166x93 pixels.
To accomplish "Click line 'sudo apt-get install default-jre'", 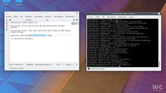I will pyautogui.click(x=24, y=22).
